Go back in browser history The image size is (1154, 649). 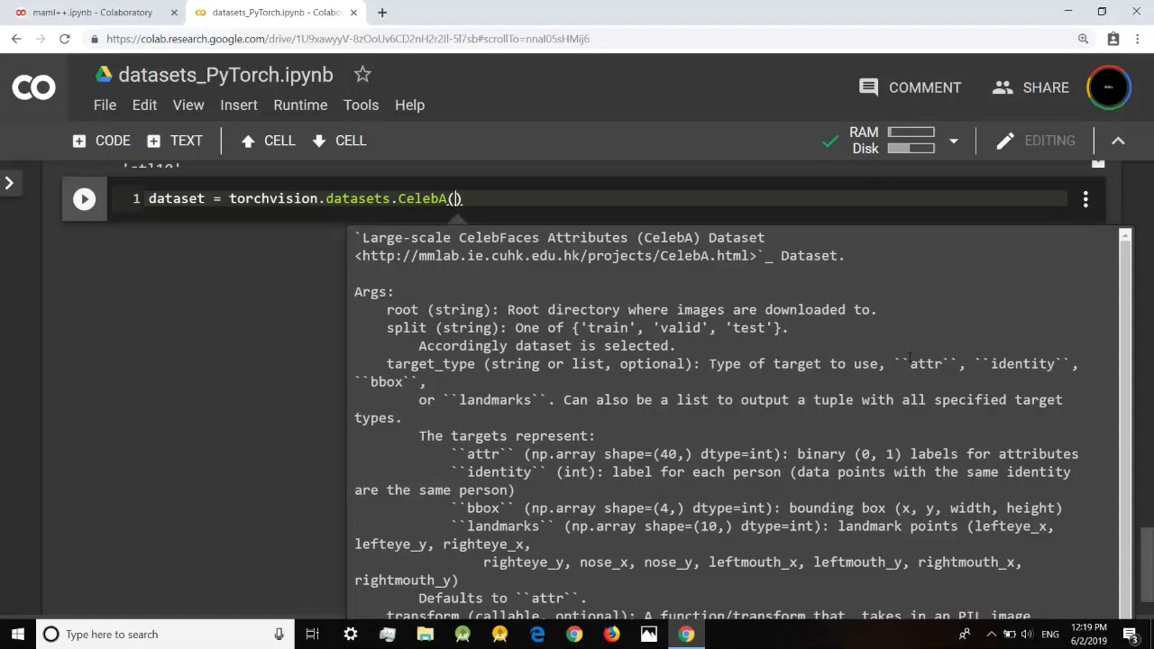[16, 39]
